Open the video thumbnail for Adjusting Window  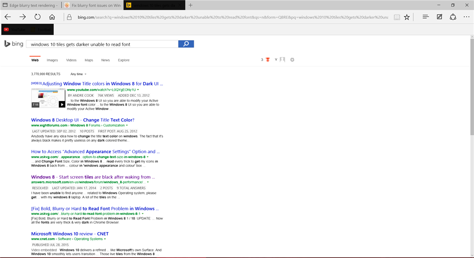[x=48, y=98]
